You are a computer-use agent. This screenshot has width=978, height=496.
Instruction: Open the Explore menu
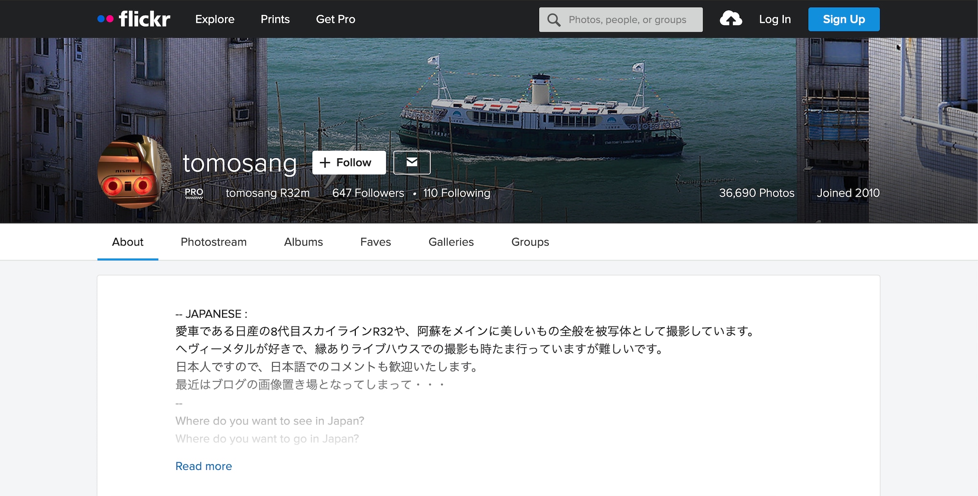215,19
